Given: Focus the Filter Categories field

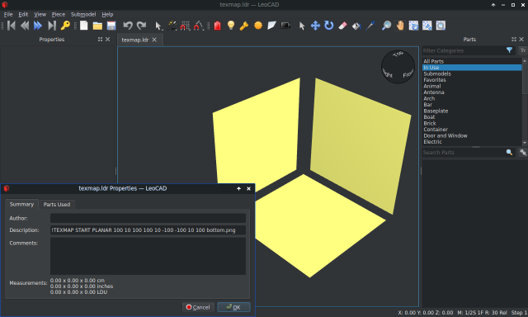Looking at the screenshot, I should click(x=463, y=50).
